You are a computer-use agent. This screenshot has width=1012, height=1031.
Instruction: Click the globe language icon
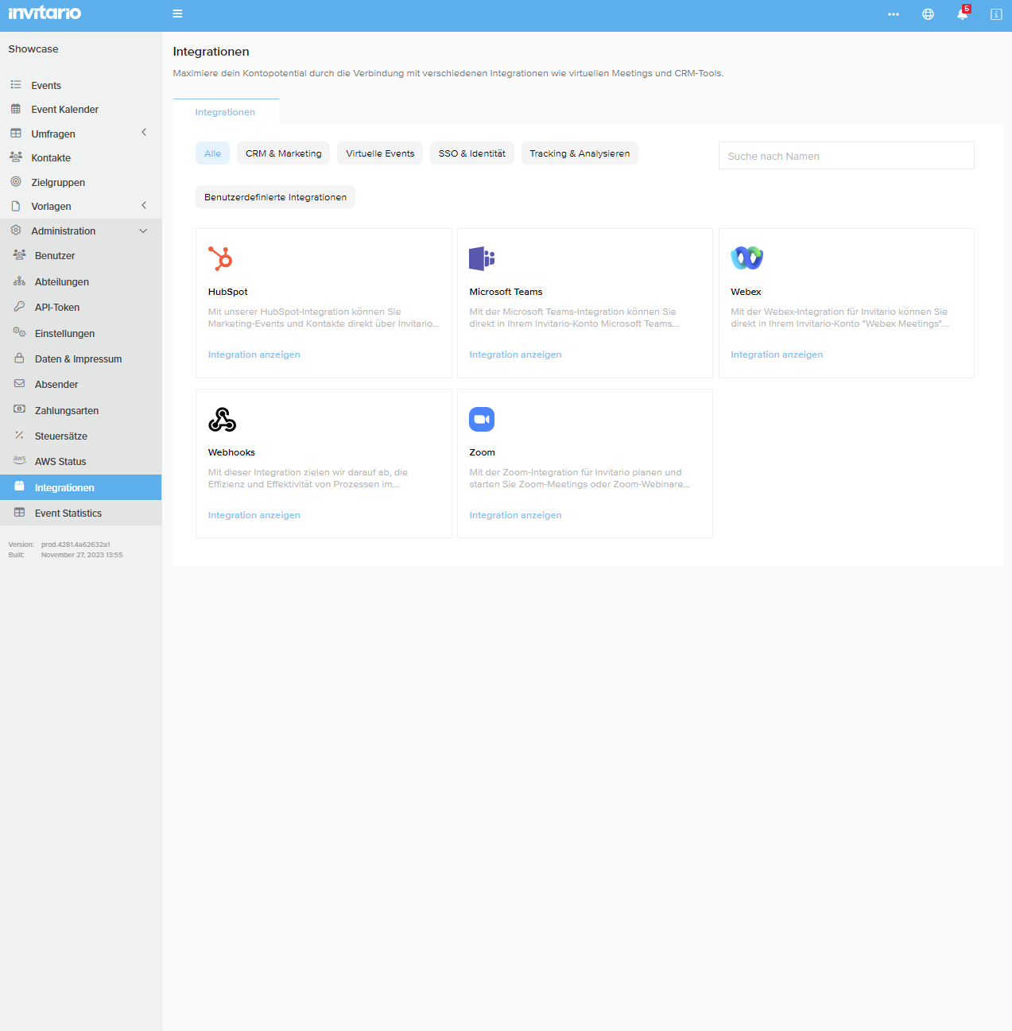click(x=928, y=14)
